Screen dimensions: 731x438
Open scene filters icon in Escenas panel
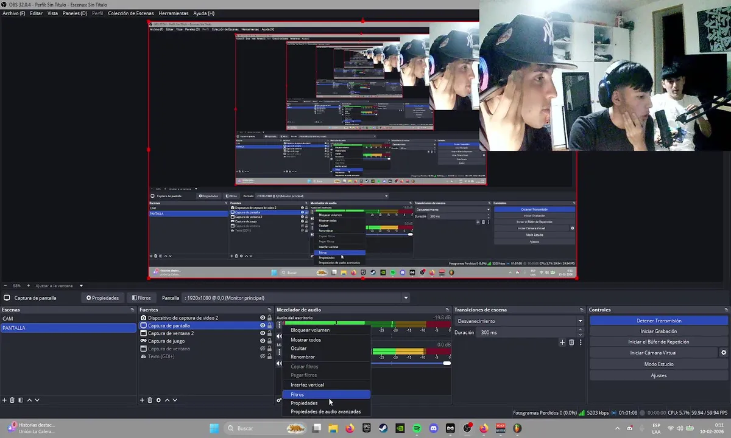pyautogui.click(x=20, y=400)
